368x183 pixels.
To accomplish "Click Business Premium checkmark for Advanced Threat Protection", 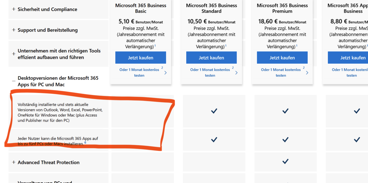I will point(285,161).
